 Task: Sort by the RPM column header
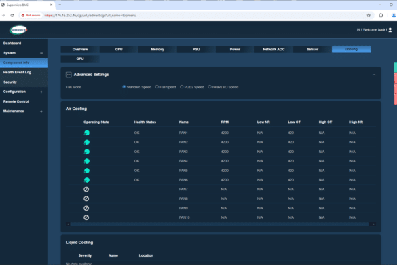225,122
